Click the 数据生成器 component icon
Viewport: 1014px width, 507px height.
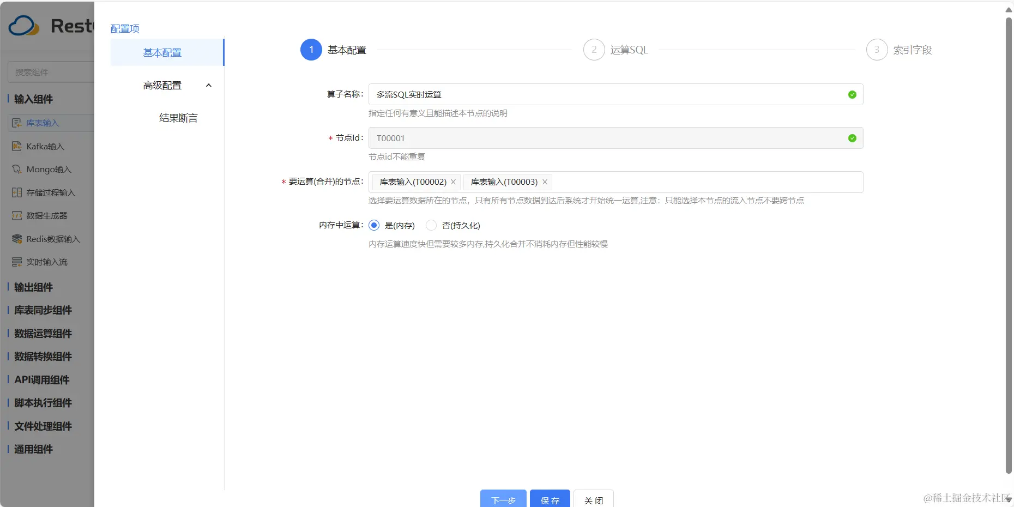point(17,216)
